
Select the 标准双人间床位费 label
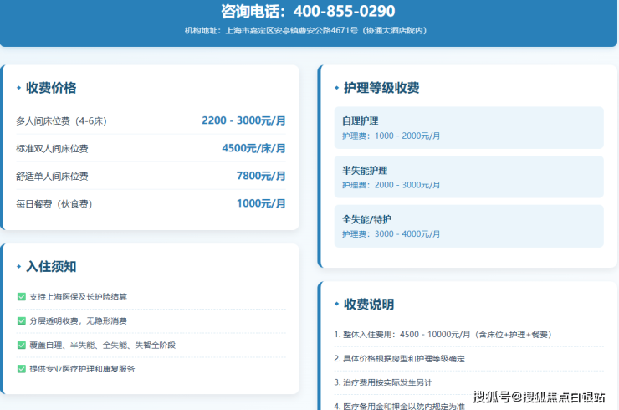tap(52, 148)
